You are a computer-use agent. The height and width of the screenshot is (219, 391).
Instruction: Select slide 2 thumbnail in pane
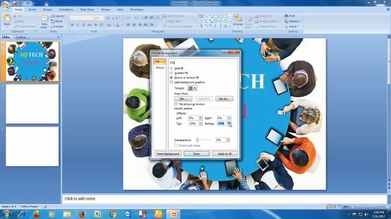[32, 104]
